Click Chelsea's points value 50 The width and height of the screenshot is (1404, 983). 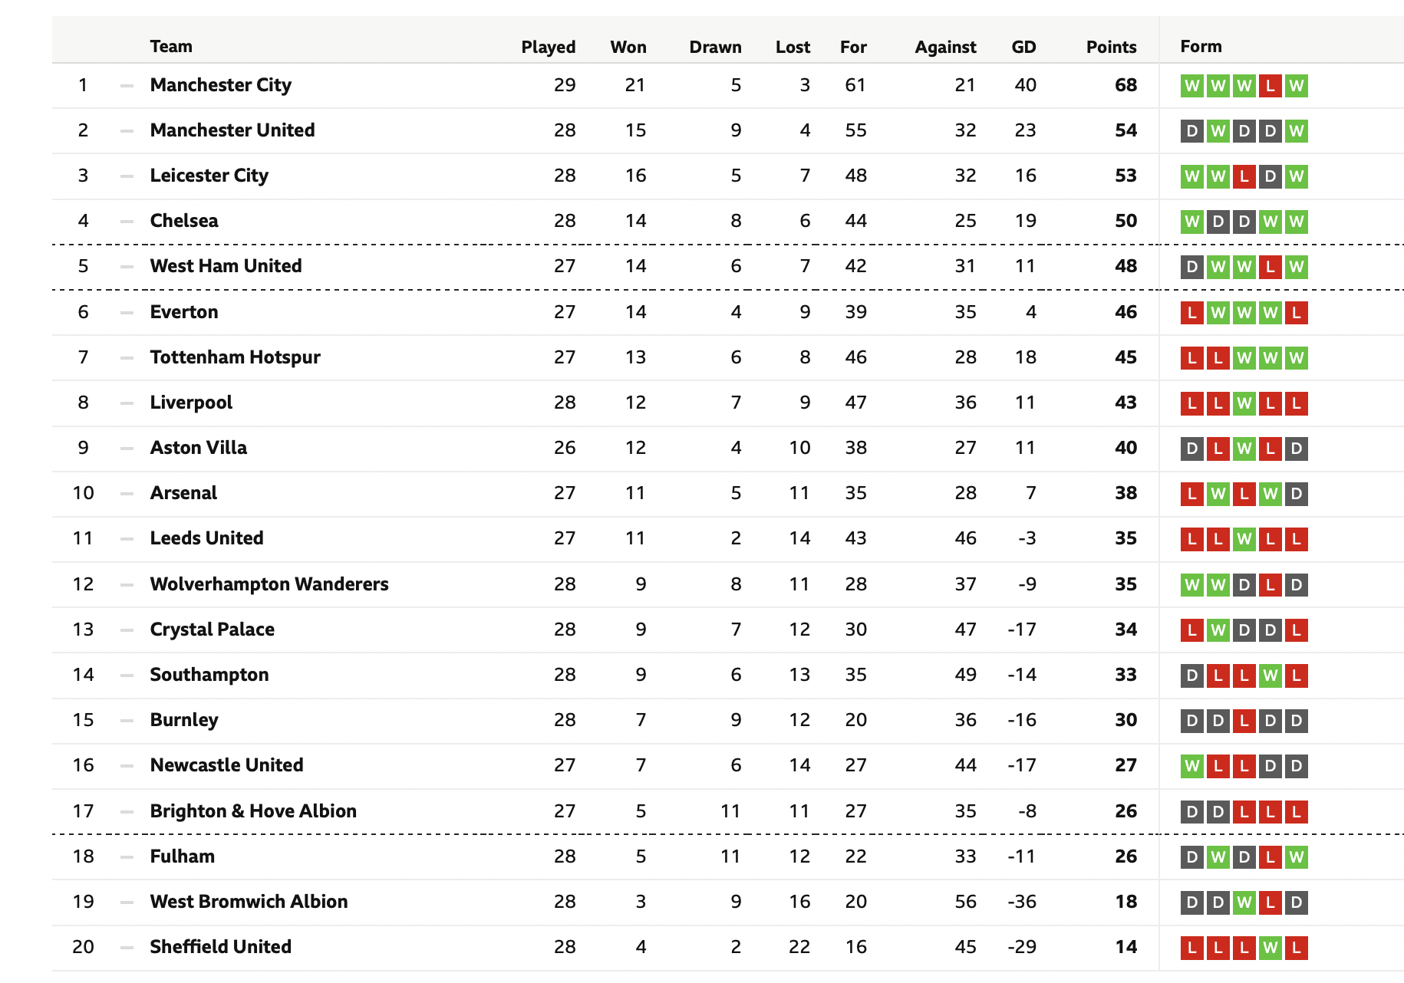coord(1126,221)
